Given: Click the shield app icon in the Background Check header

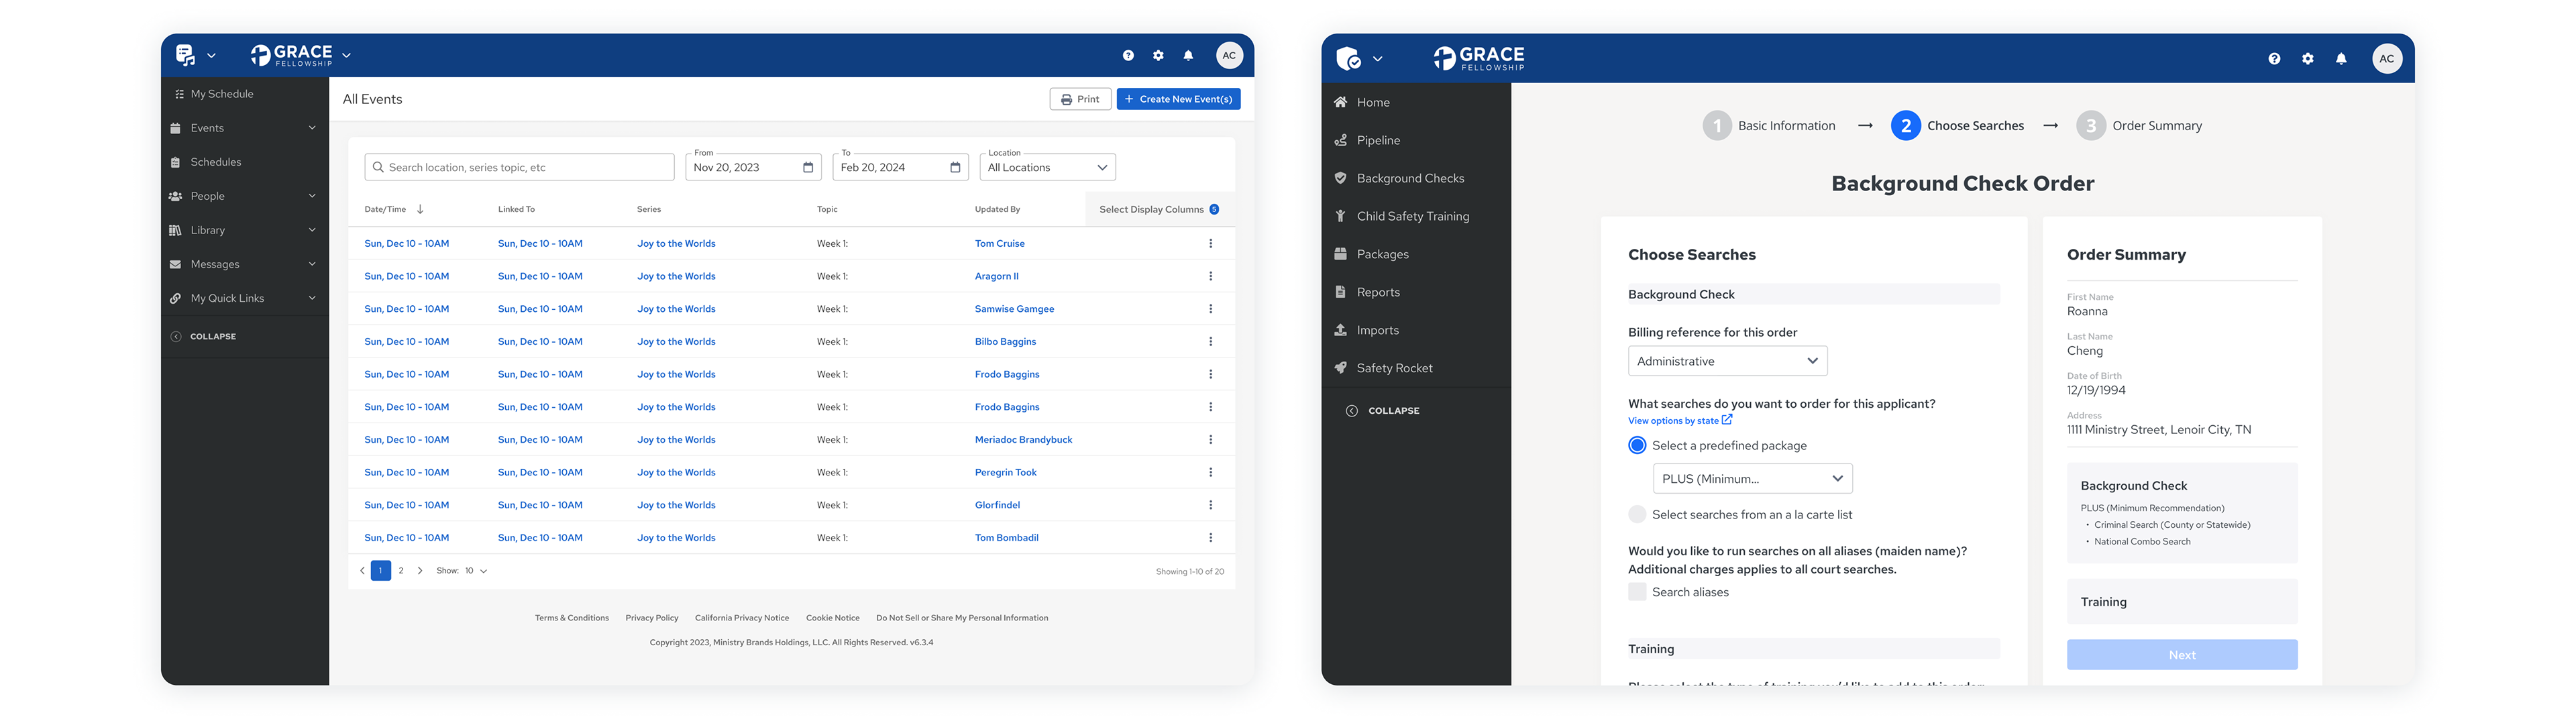Looking at the screenshot, I should (1348, 59).
